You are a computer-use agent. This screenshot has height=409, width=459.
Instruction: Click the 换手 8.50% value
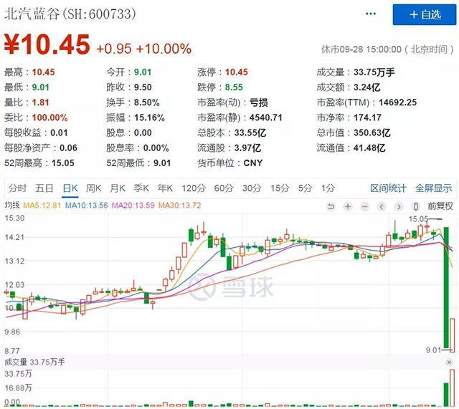(146, 102)
